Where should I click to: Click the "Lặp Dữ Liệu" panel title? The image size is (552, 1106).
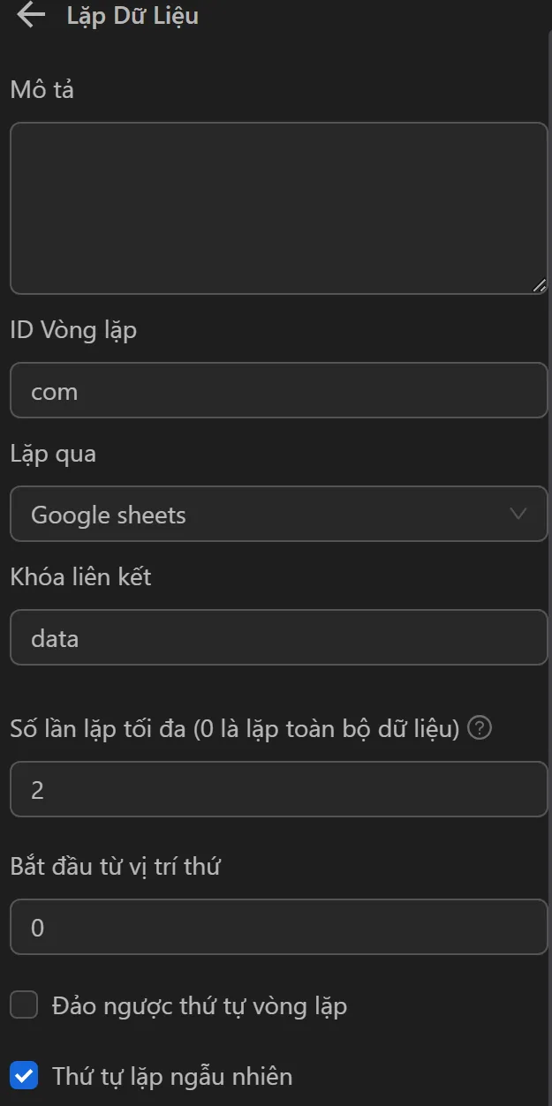(x=132, y=16)
